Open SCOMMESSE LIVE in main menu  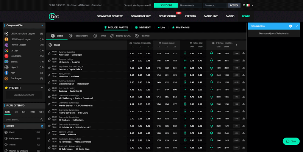(x=141, y=16)
